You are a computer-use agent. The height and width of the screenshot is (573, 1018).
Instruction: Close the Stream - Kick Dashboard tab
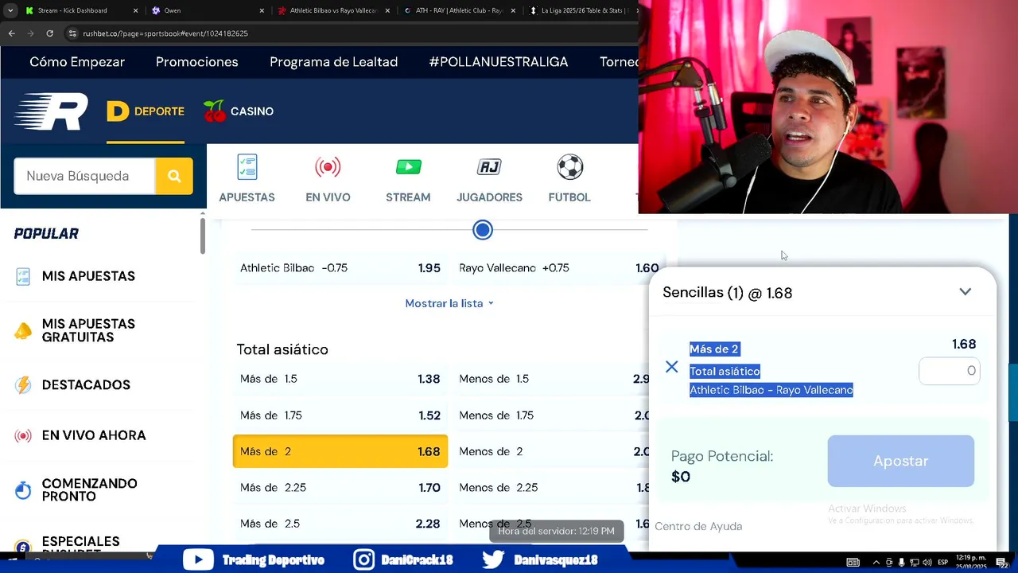pyautogui.click(x=135, y=10)
